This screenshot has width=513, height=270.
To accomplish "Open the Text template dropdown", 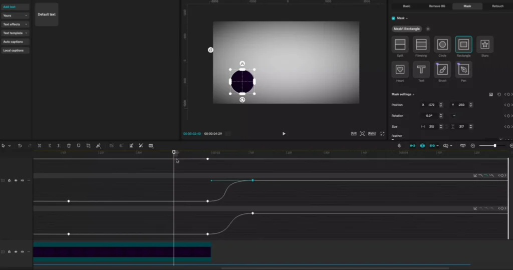I will [15, 33].
